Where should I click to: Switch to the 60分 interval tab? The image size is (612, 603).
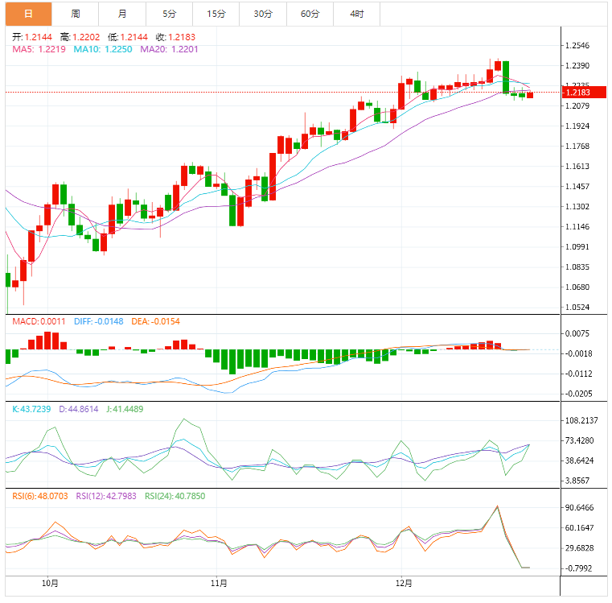click(x=310, y=14)
